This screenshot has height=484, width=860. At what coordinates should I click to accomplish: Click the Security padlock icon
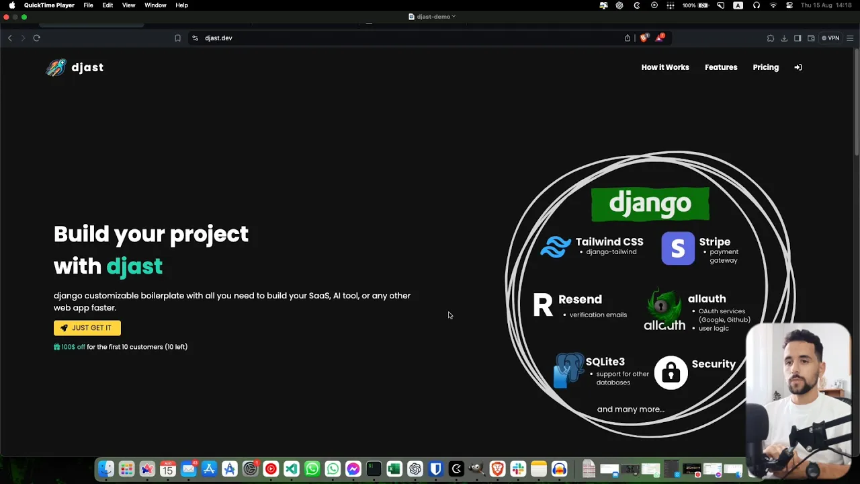pos(671,373)
